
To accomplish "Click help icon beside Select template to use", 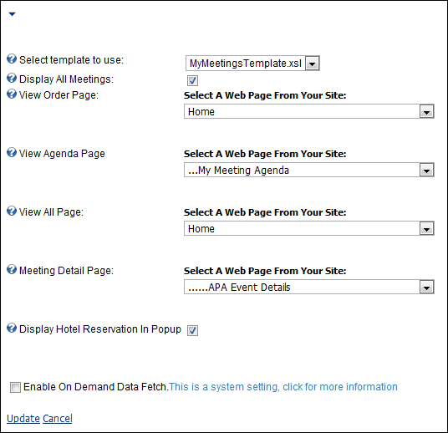I will coord(12,59).
